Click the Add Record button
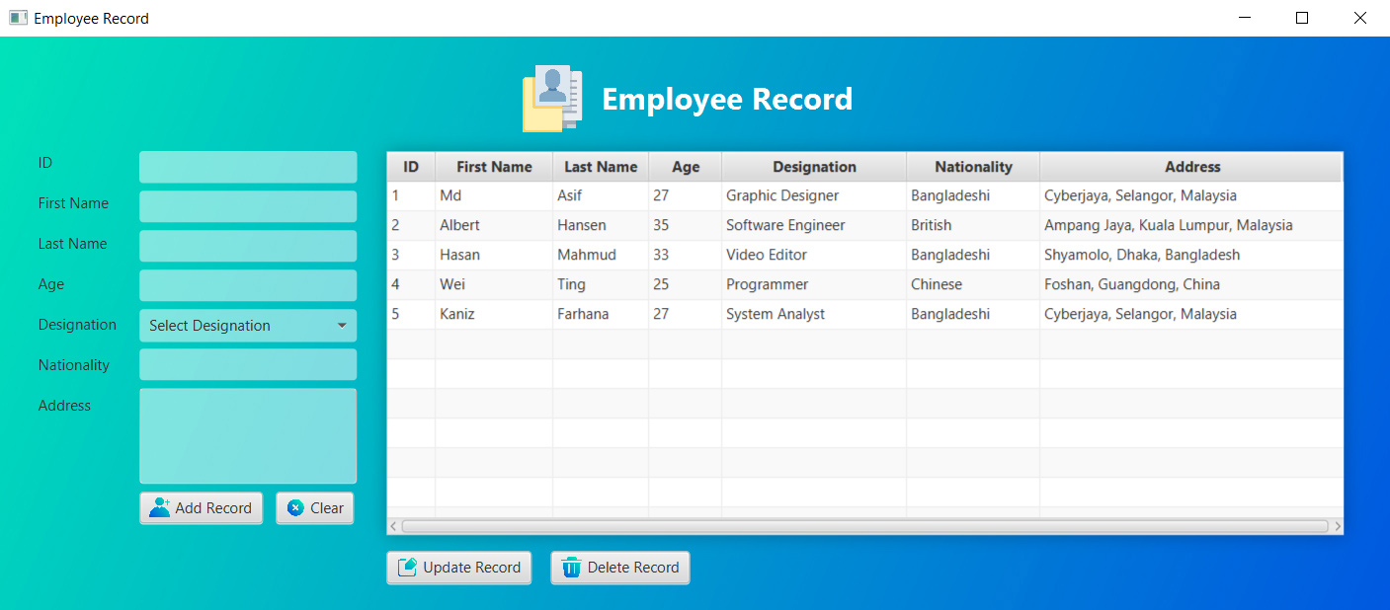The image size is (1390, 610). coord(202,508)
